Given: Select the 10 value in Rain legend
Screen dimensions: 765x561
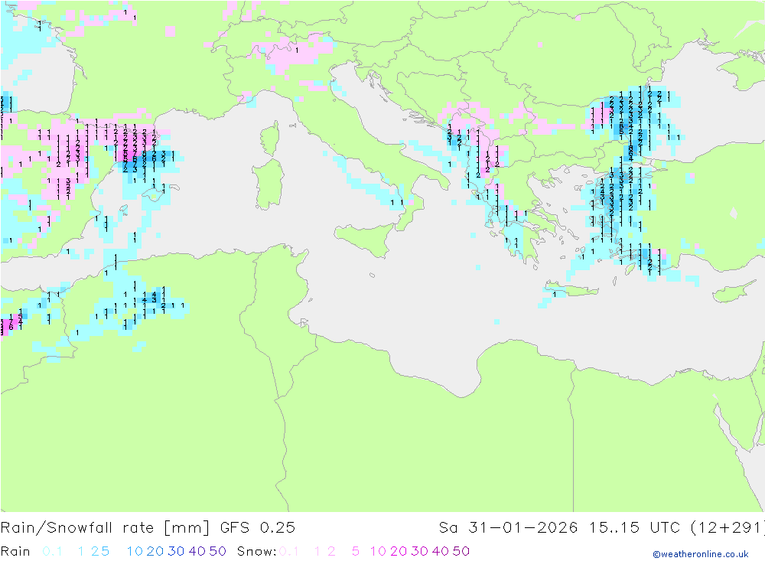Looking at the screenshot, I should point(135,551).
